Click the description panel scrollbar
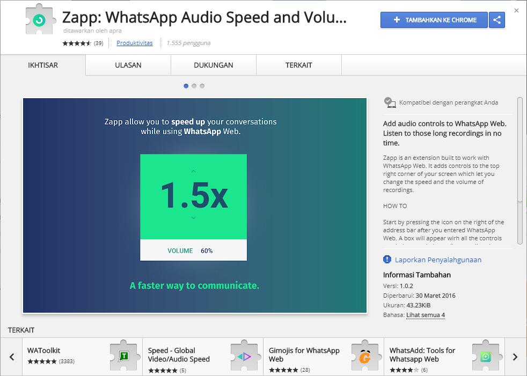The image size is (527, 376). point(519,150)
